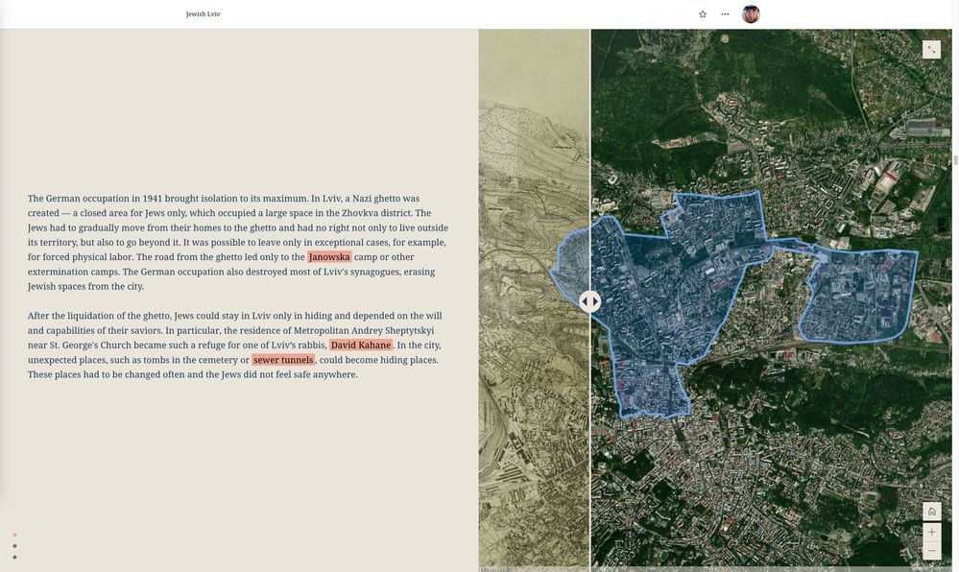Select the highlighted red navigation dot
959x572 pixels.
pos(13,534)
